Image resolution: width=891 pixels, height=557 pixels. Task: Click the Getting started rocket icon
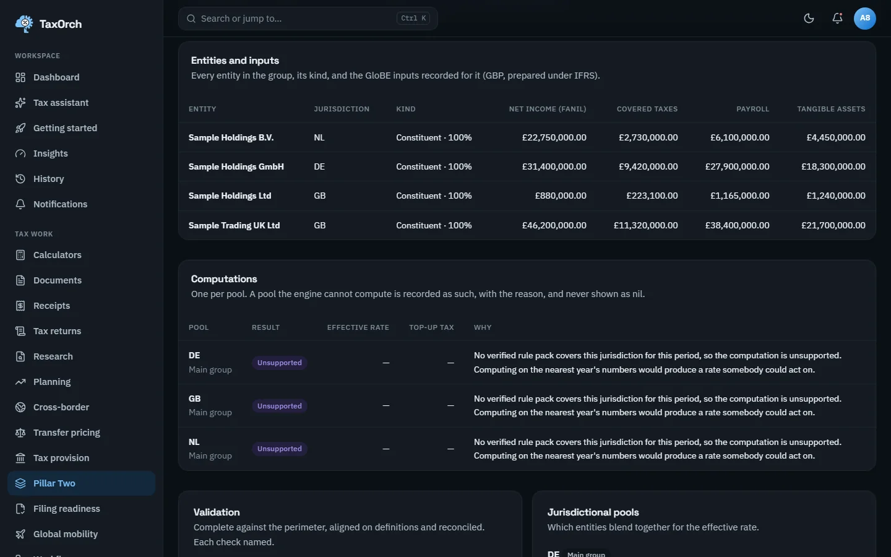pos(20,128)
